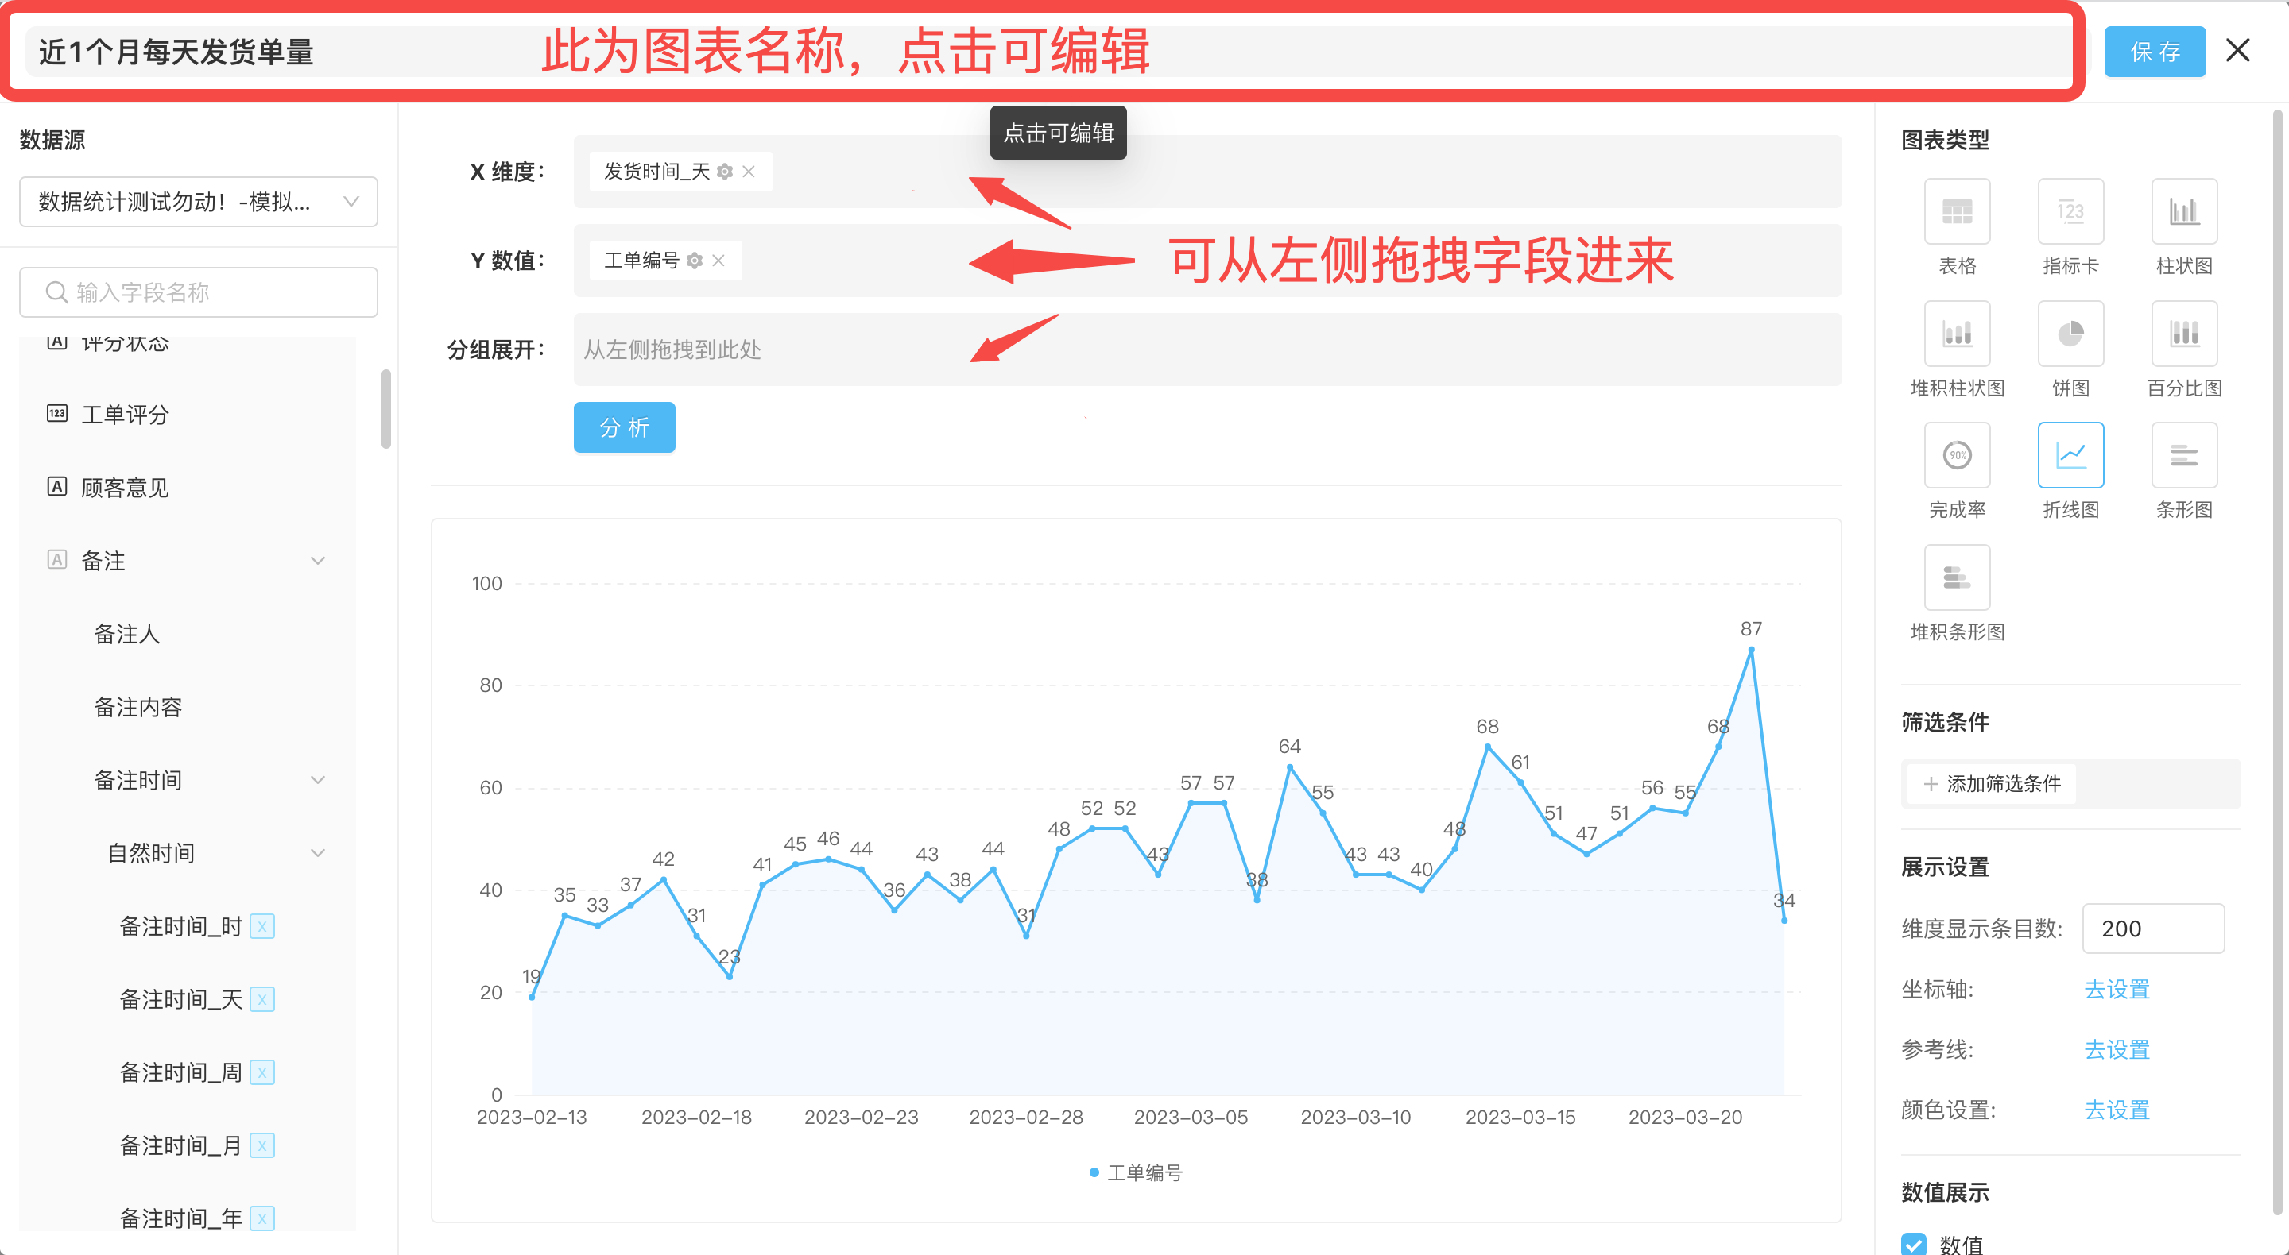This screenshot has height=1255, width=2289.
Task: Click the X badge beside 备注时间_年
Action: [x=262, y=1218]
